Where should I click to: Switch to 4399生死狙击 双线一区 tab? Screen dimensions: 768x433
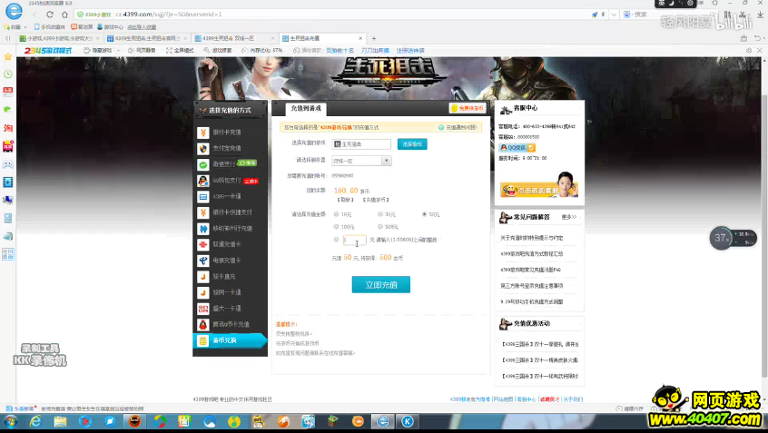point(234,38)
